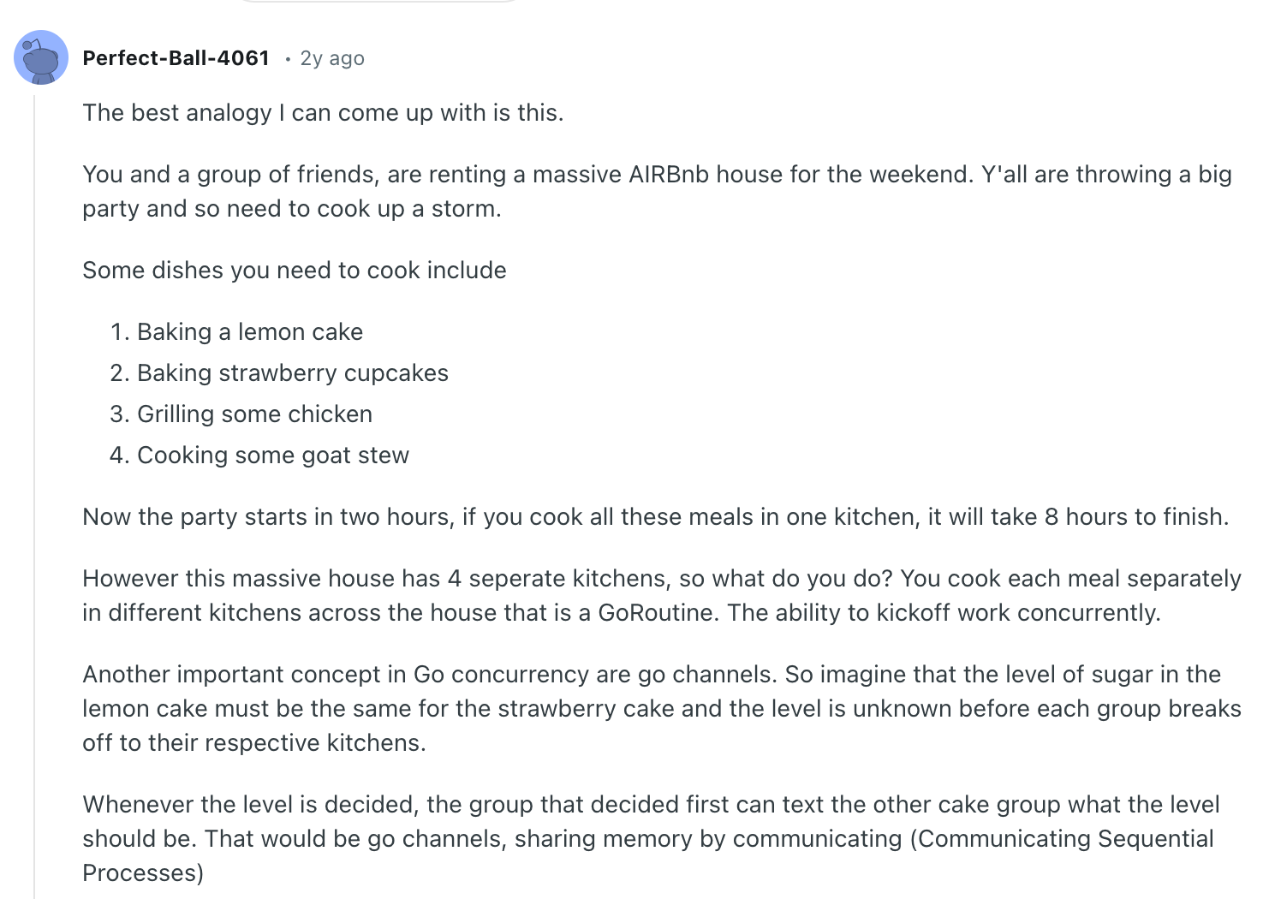
Task: Click the 'kickoff work concurrently' phrase
Action: click(x=1018, y=613)
